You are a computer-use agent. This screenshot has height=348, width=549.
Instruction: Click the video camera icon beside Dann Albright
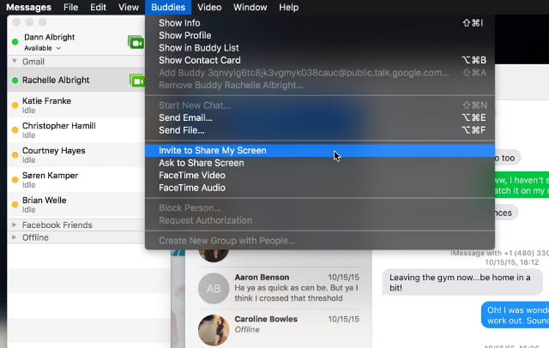pyautogui.click(x=136, y=43)
